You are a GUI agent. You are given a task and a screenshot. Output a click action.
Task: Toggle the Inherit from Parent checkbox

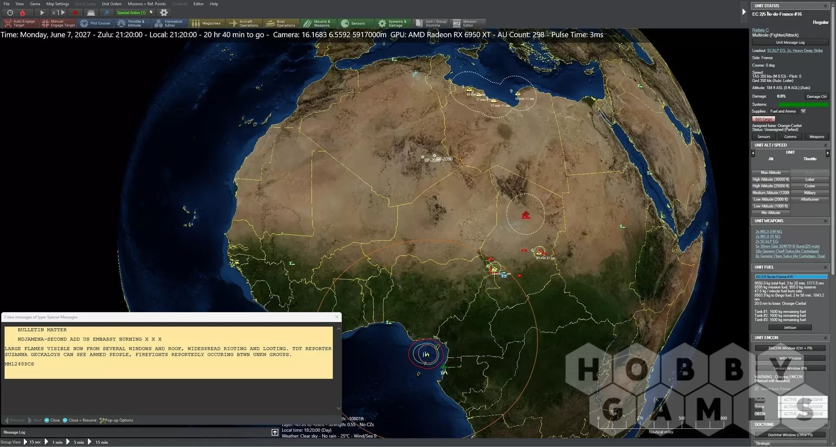(x=757, y=389)
